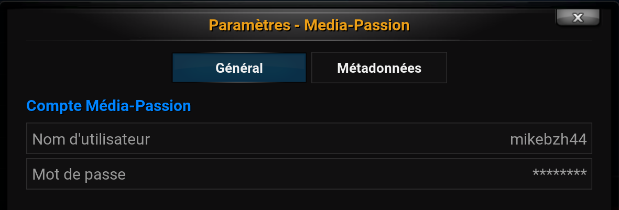Change the Media-Passion account username
This screenshot has height=210, width=619.
coord(309,139)
